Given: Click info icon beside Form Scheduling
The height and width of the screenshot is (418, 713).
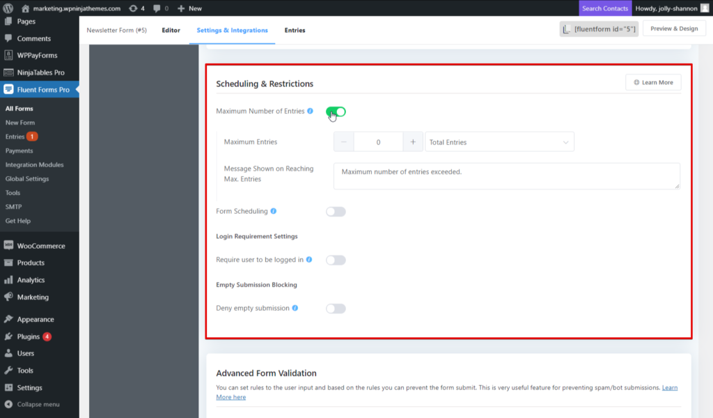Looking at the screenshot, I should click(x=273, y=211).
